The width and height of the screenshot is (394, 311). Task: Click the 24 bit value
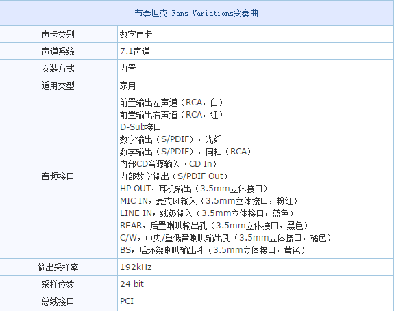[132, 284]
